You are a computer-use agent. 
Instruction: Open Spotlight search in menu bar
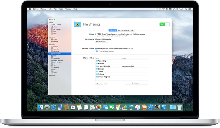point(186,9)
